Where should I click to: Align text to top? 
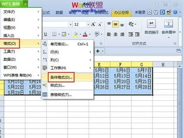click(109, 24)
